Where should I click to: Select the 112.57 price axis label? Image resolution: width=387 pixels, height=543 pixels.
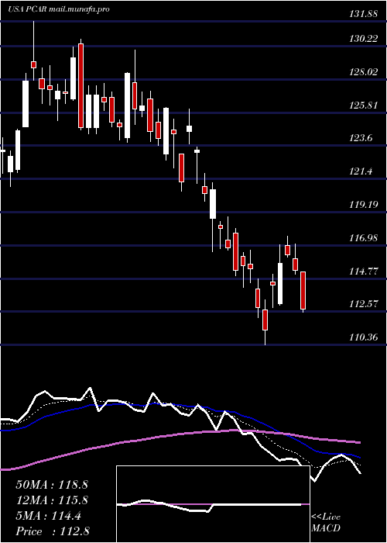(363, 304)
